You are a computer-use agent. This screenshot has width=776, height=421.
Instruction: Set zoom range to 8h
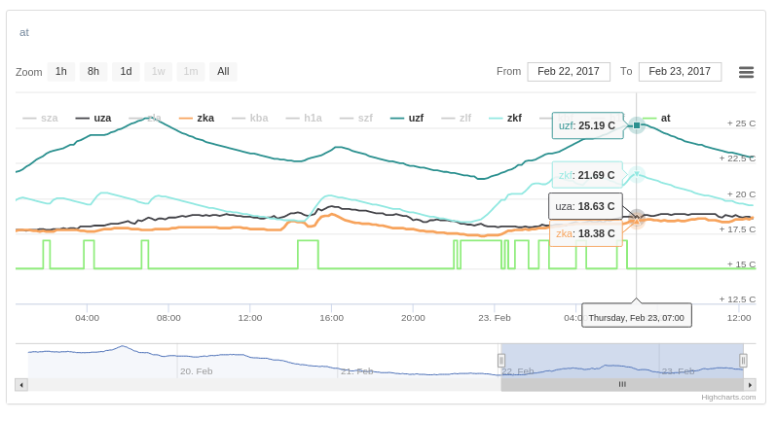[93, 72]
